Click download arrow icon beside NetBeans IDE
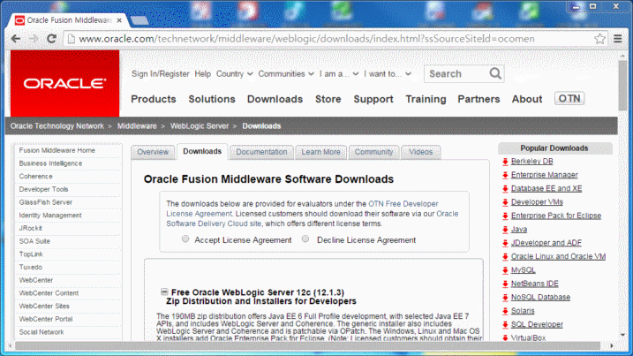Image resolution: width=633 pixels, height=356 pixels. tap(505, 284)
